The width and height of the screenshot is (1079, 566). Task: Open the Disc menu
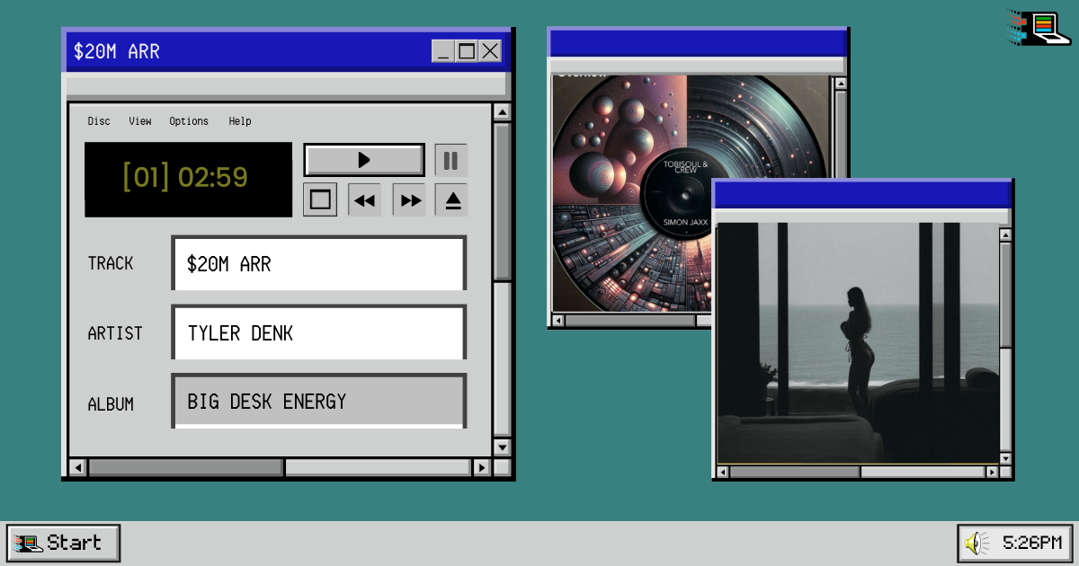point(99,121)
